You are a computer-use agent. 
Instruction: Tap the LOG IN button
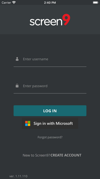[50, 111]
